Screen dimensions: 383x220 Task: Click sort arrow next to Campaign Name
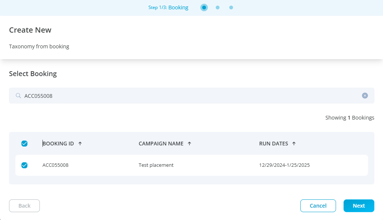(x=189, y=144)
